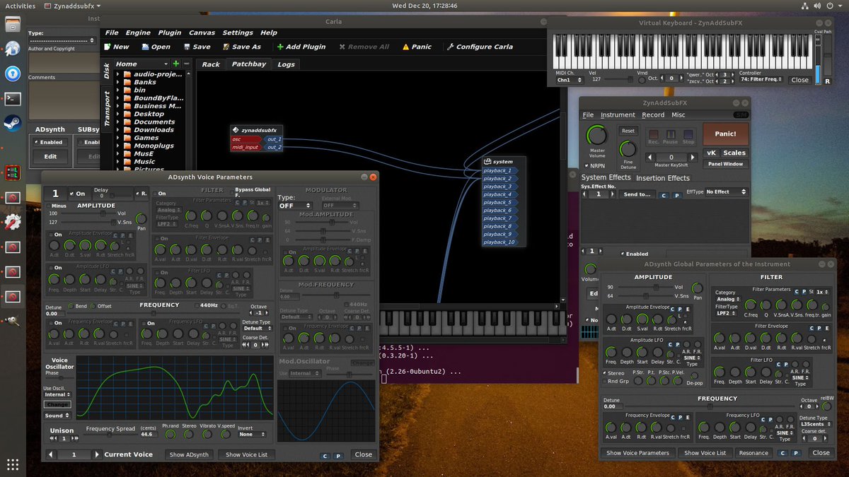Open Carla's Canvas menu
The image size is (849, 477).
(x=202, y=33)
